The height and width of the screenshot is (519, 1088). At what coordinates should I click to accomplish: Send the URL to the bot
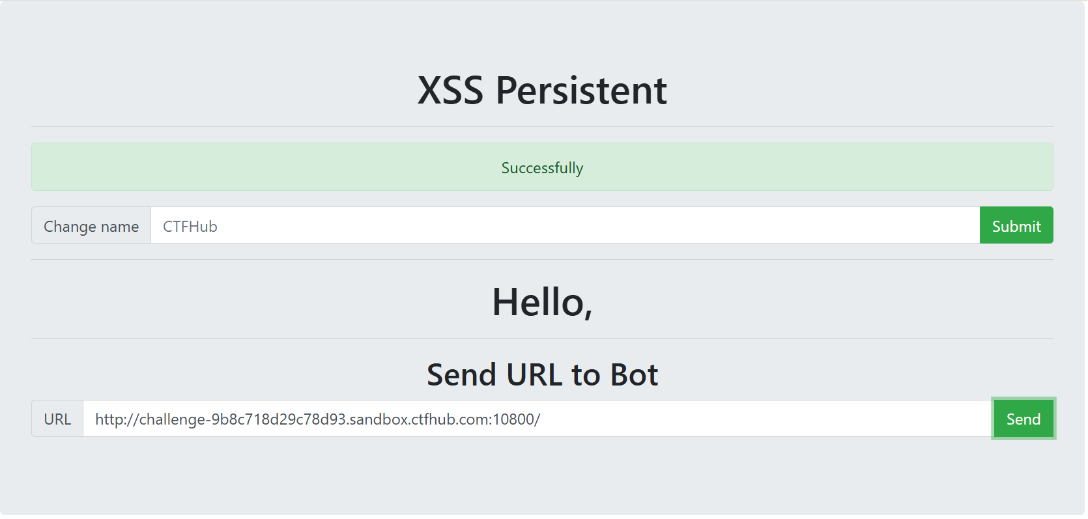pos(1023,419)
